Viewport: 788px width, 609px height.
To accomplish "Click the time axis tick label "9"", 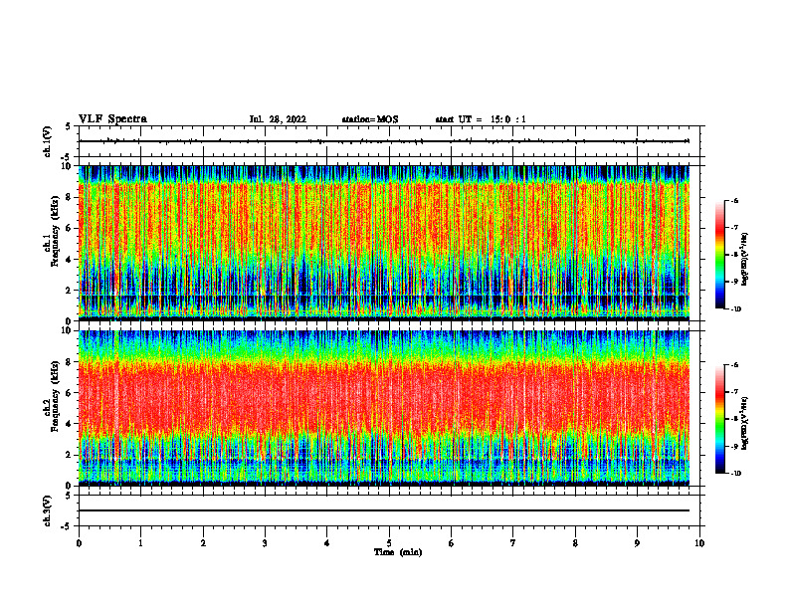I will tap(637, 543).
